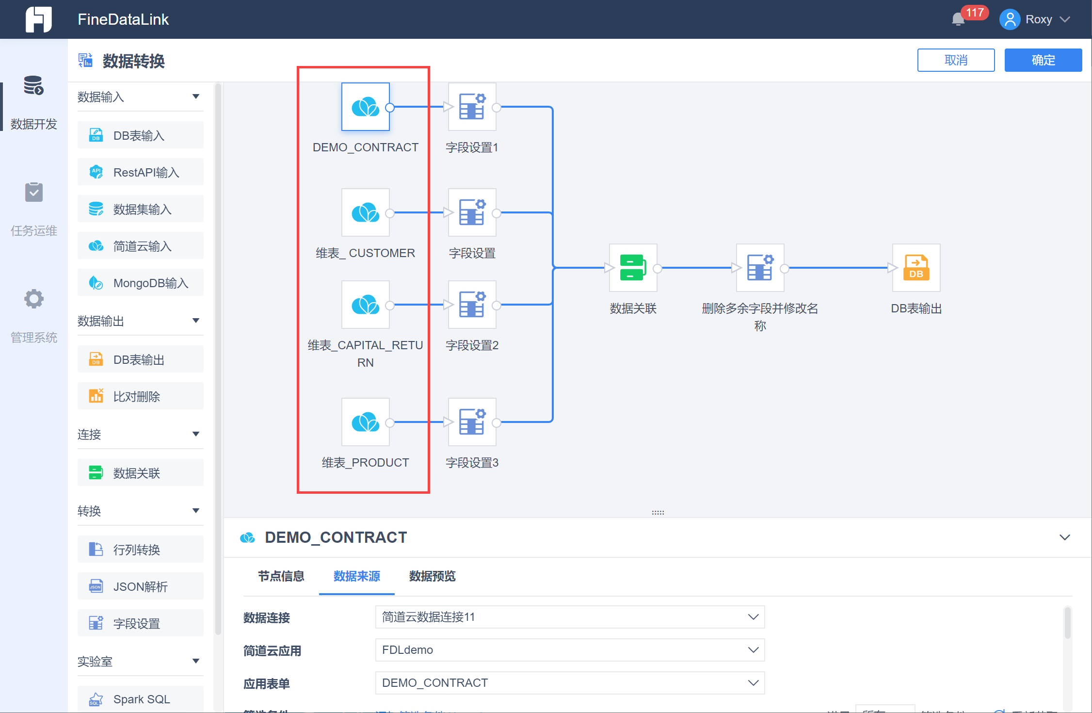
Task: Select the 维表_PRODUCT node on canvas
Action: click(365, 422)
